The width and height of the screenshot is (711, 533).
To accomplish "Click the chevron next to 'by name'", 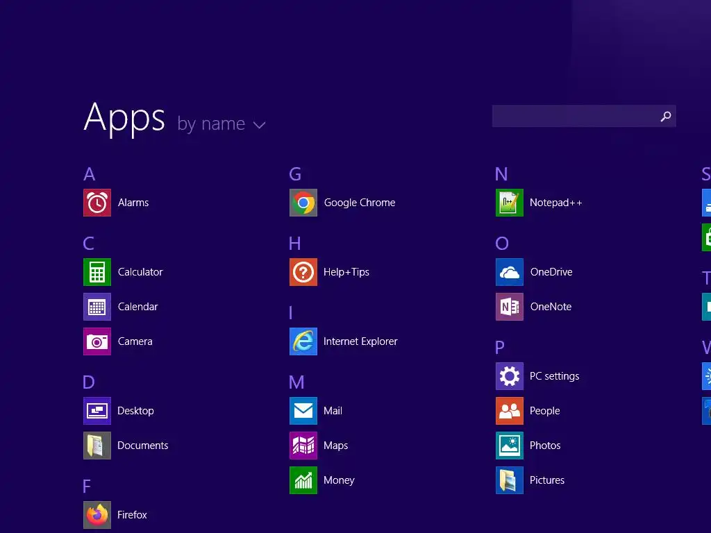I will pos(259,125).
